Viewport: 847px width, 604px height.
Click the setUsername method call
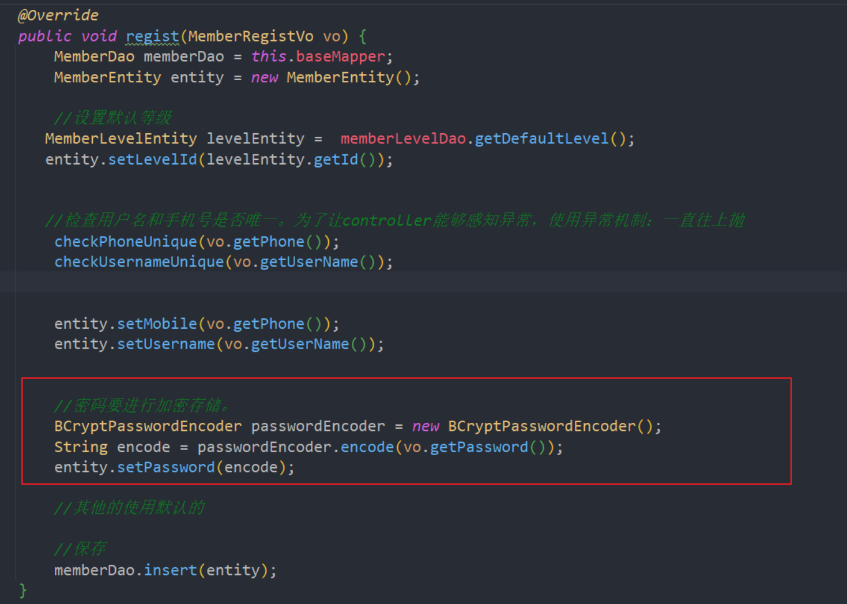click(x=166, y=344)
